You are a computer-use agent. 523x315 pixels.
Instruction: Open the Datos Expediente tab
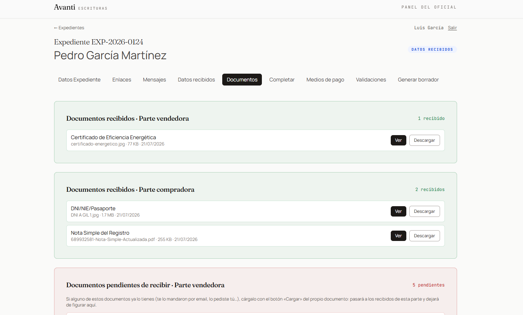pyautogui.click(x=79, y=80)
